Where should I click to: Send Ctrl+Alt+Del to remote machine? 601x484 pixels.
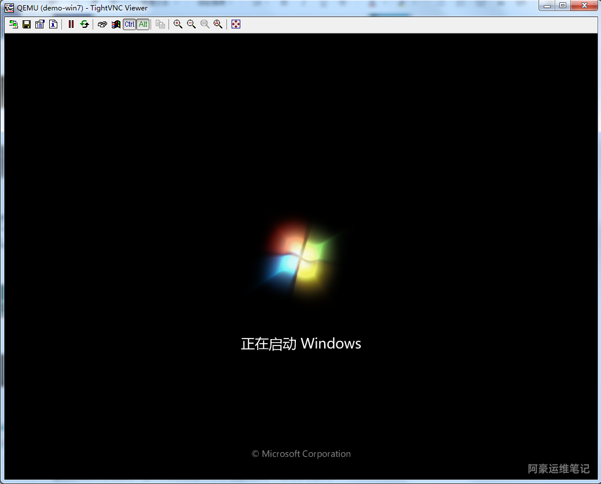point(102,24)
